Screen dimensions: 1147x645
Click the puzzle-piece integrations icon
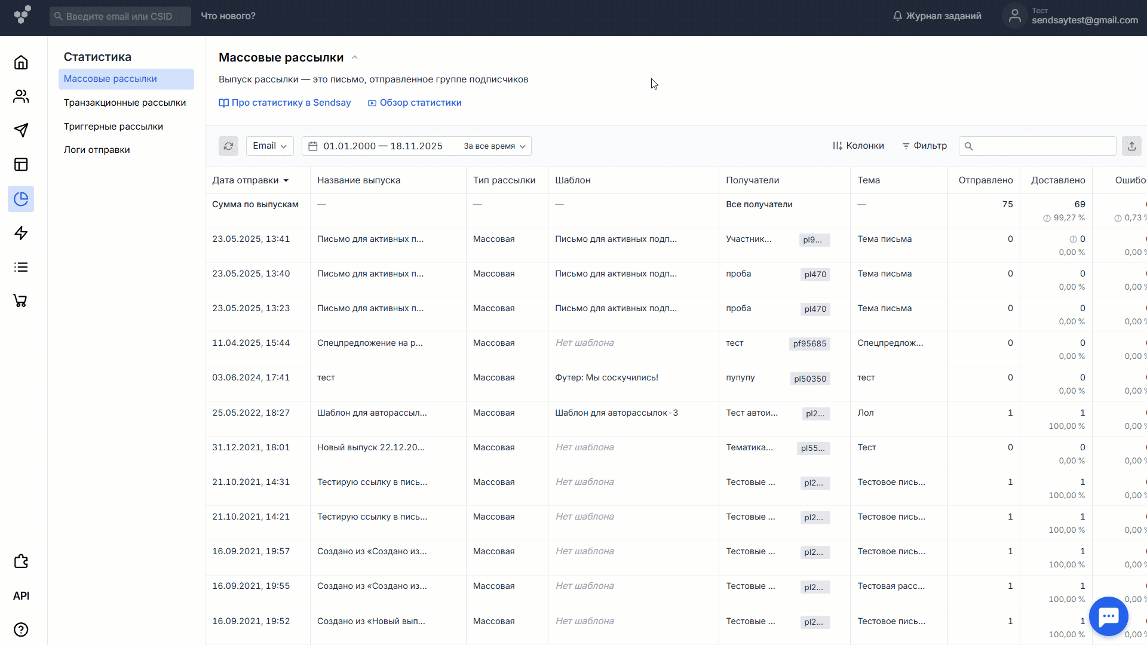[x=21, y=561]
